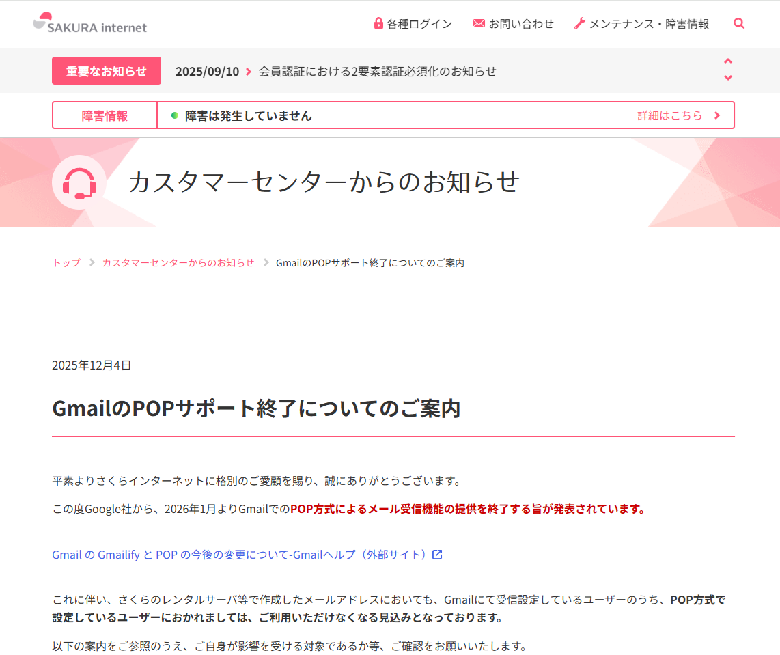The image size is (780, 655).
Task: Open the お問い合わせ menu item
Action: click(x=520, y=24)
